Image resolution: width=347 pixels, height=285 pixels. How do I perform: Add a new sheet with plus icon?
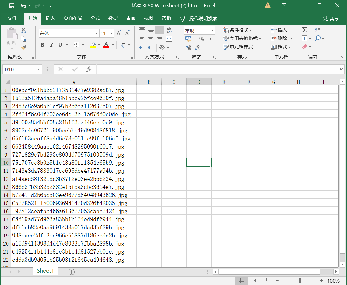click(72, 272)
